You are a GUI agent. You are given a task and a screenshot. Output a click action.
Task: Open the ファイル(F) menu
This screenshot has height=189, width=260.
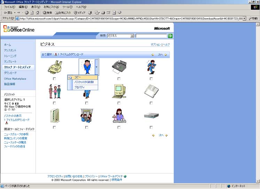click(9, 7)
